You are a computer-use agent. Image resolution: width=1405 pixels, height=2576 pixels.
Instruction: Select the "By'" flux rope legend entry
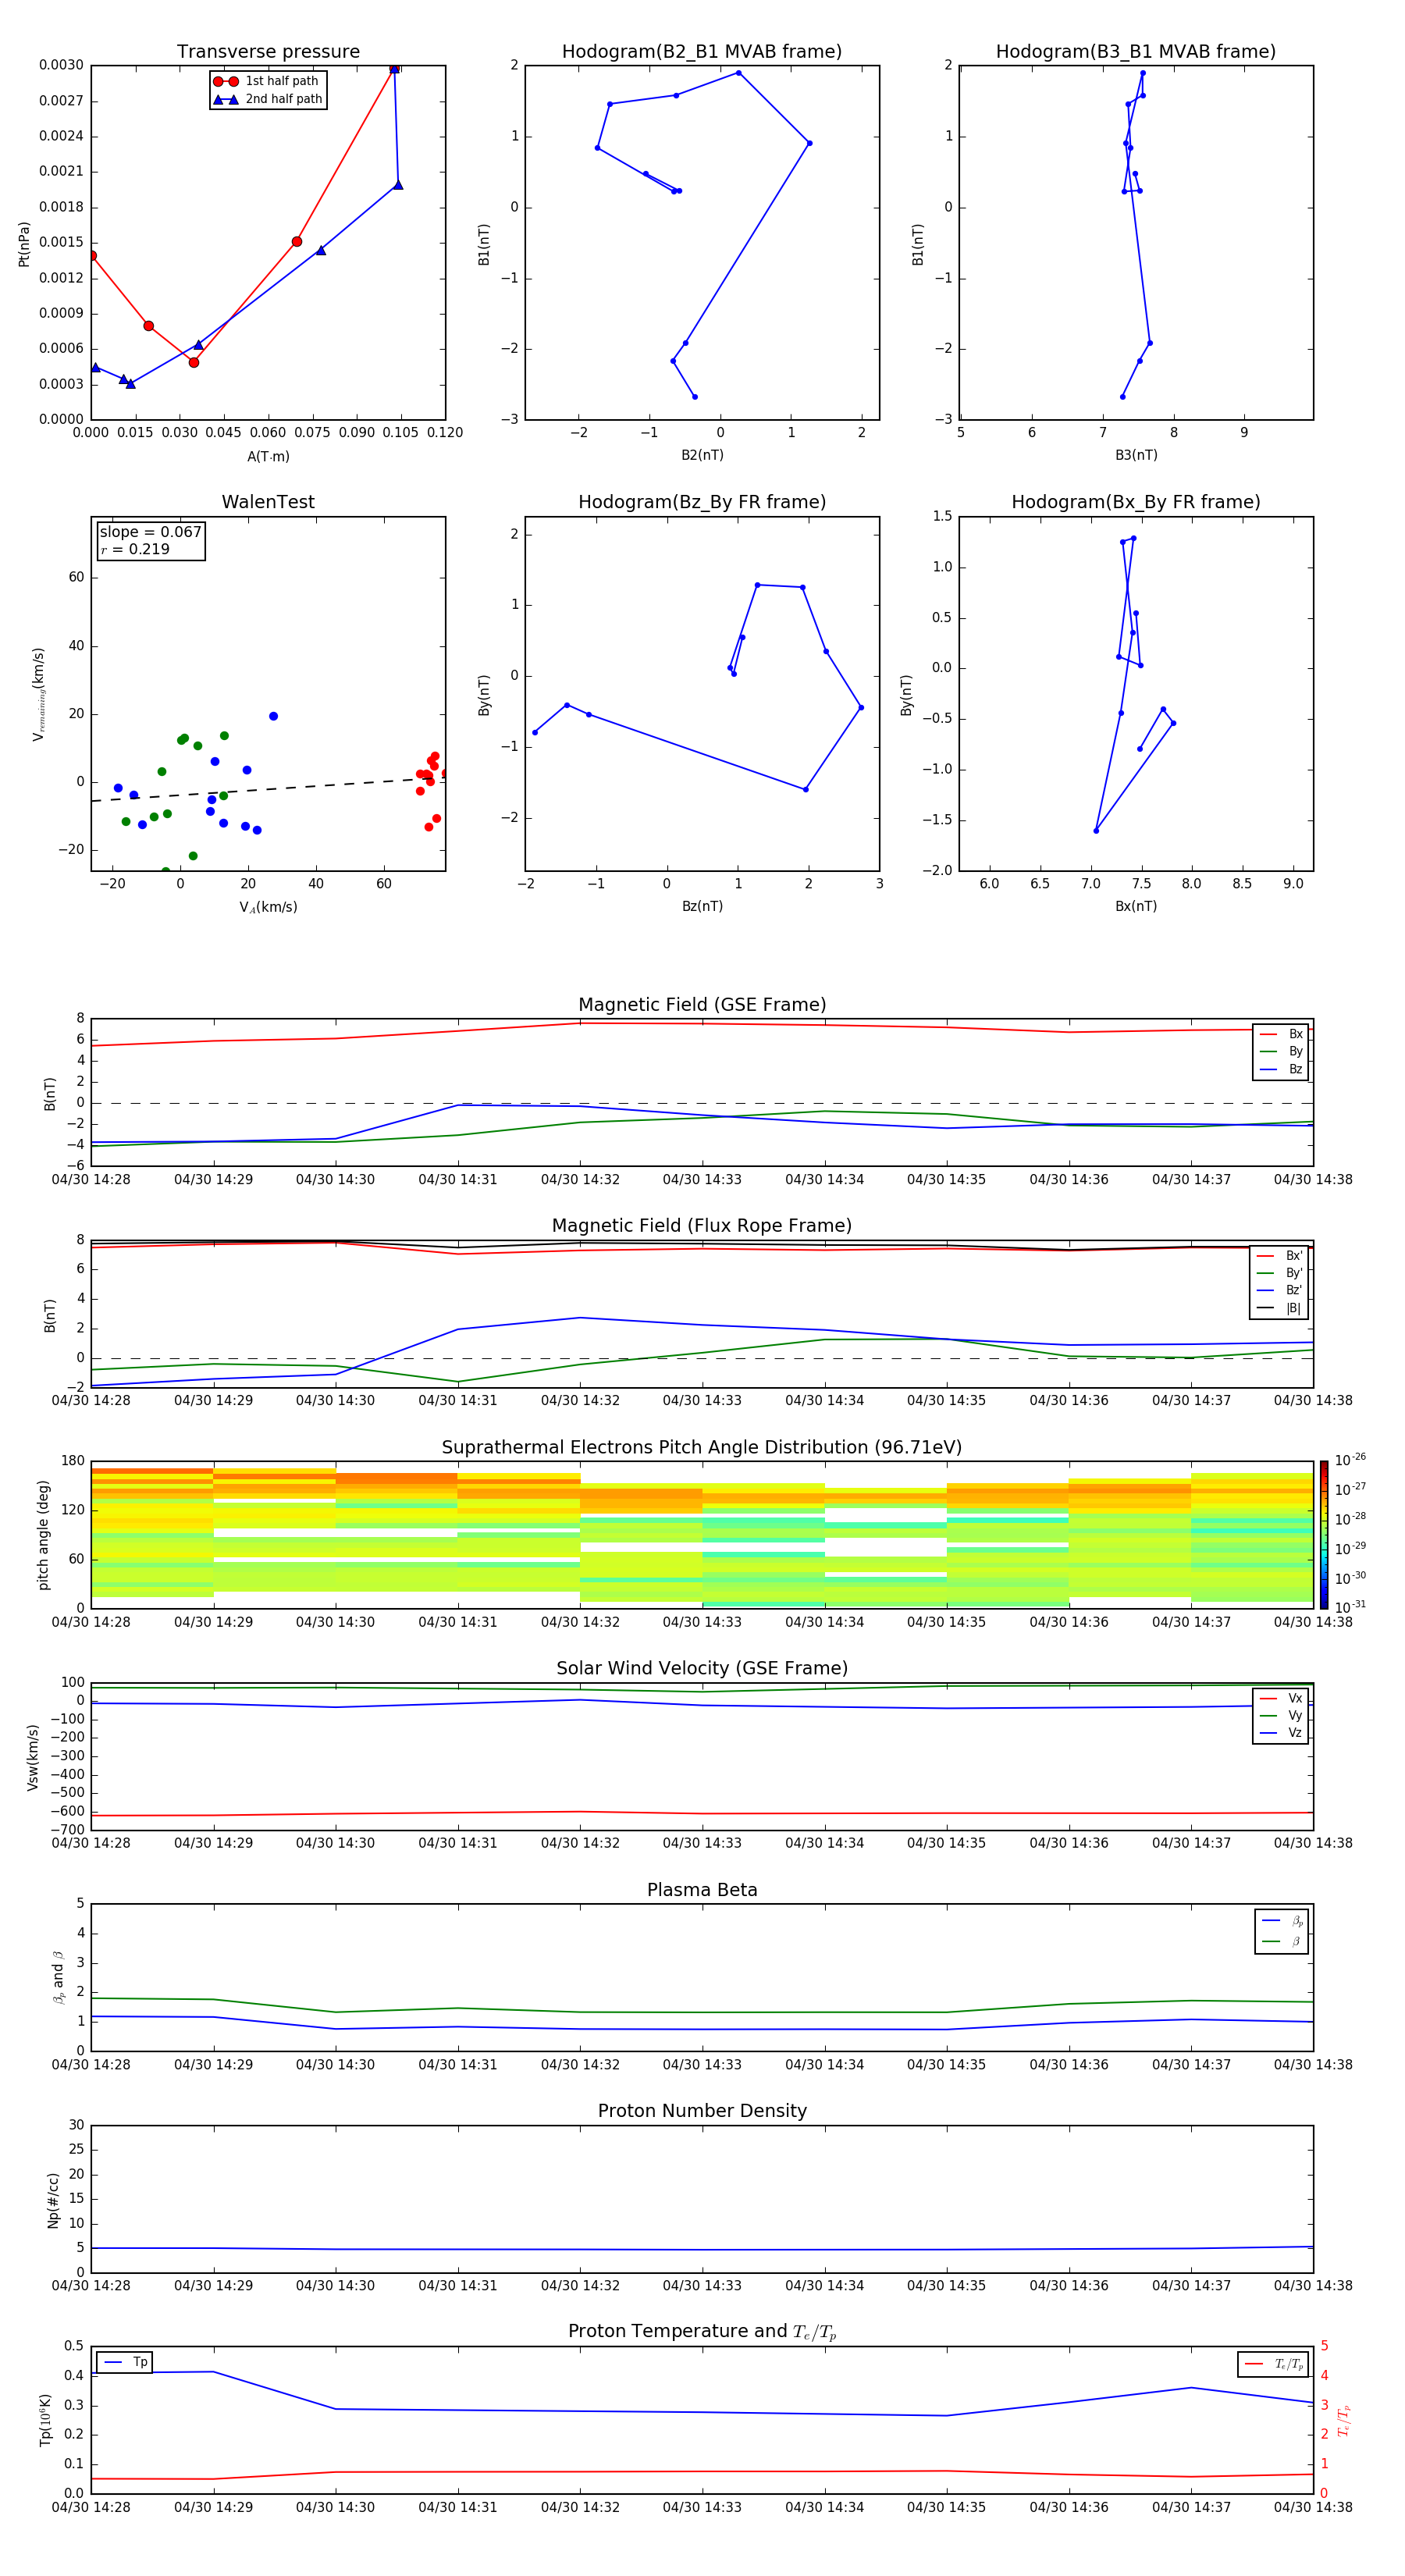click(x=1280, y=1273)
